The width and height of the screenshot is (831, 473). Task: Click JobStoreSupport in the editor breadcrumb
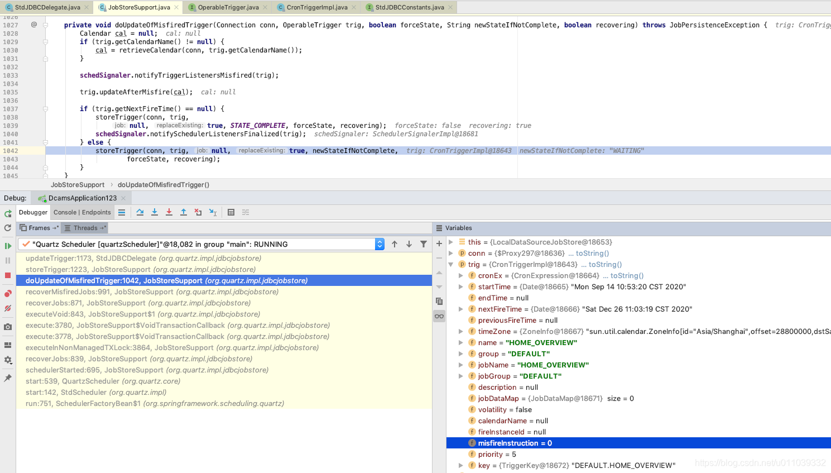click(78, 185)
